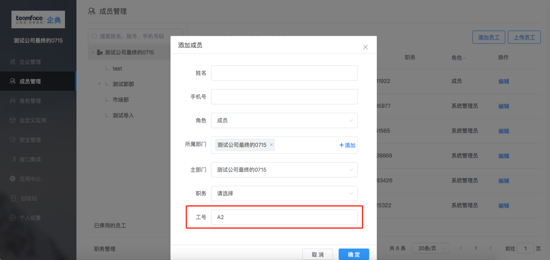Select 角色管理 in the sidebar
The image size is (550, 260).
(30, 101)
